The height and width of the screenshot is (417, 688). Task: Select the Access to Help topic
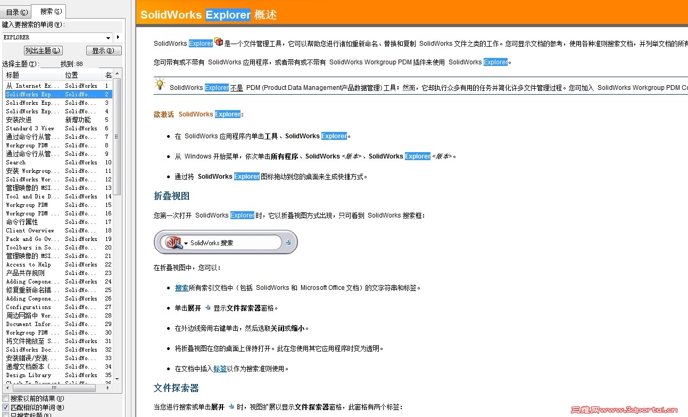click(x=59, y=264)
